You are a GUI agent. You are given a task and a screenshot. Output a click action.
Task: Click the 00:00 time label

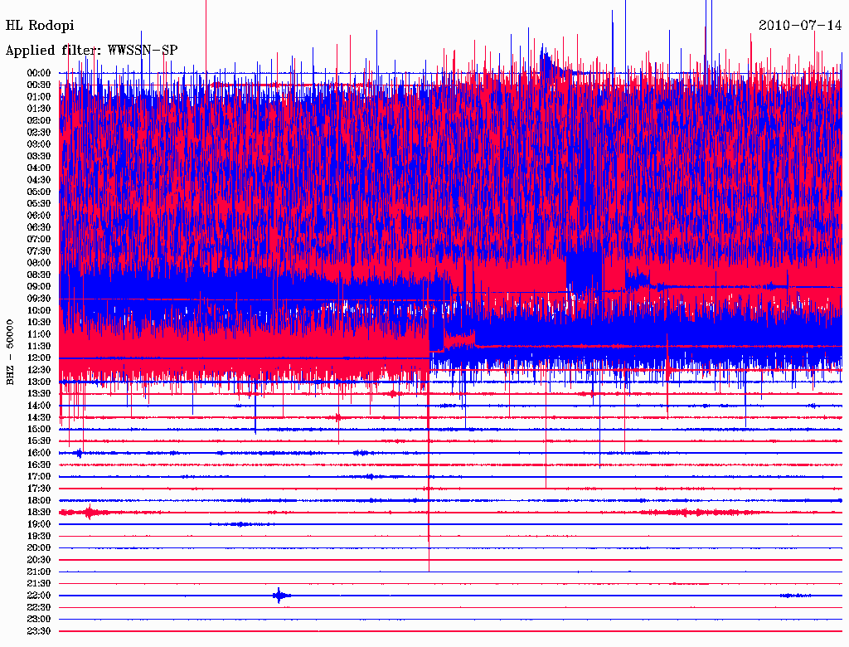click(39, 73)
